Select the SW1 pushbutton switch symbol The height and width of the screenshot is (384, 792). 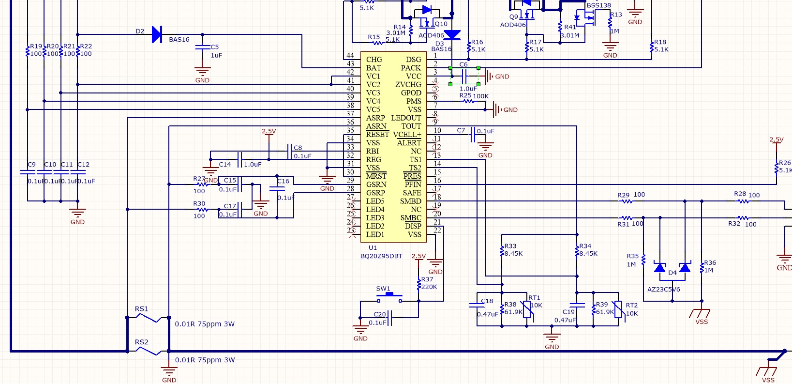pos(389,297)
